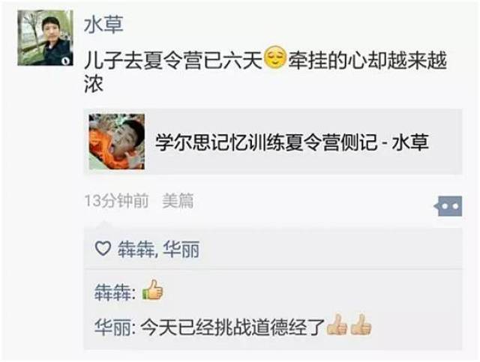Viewport: 480px width, 362px height.
Task: Tap 华丽 in the likes list
Action: 181,249
